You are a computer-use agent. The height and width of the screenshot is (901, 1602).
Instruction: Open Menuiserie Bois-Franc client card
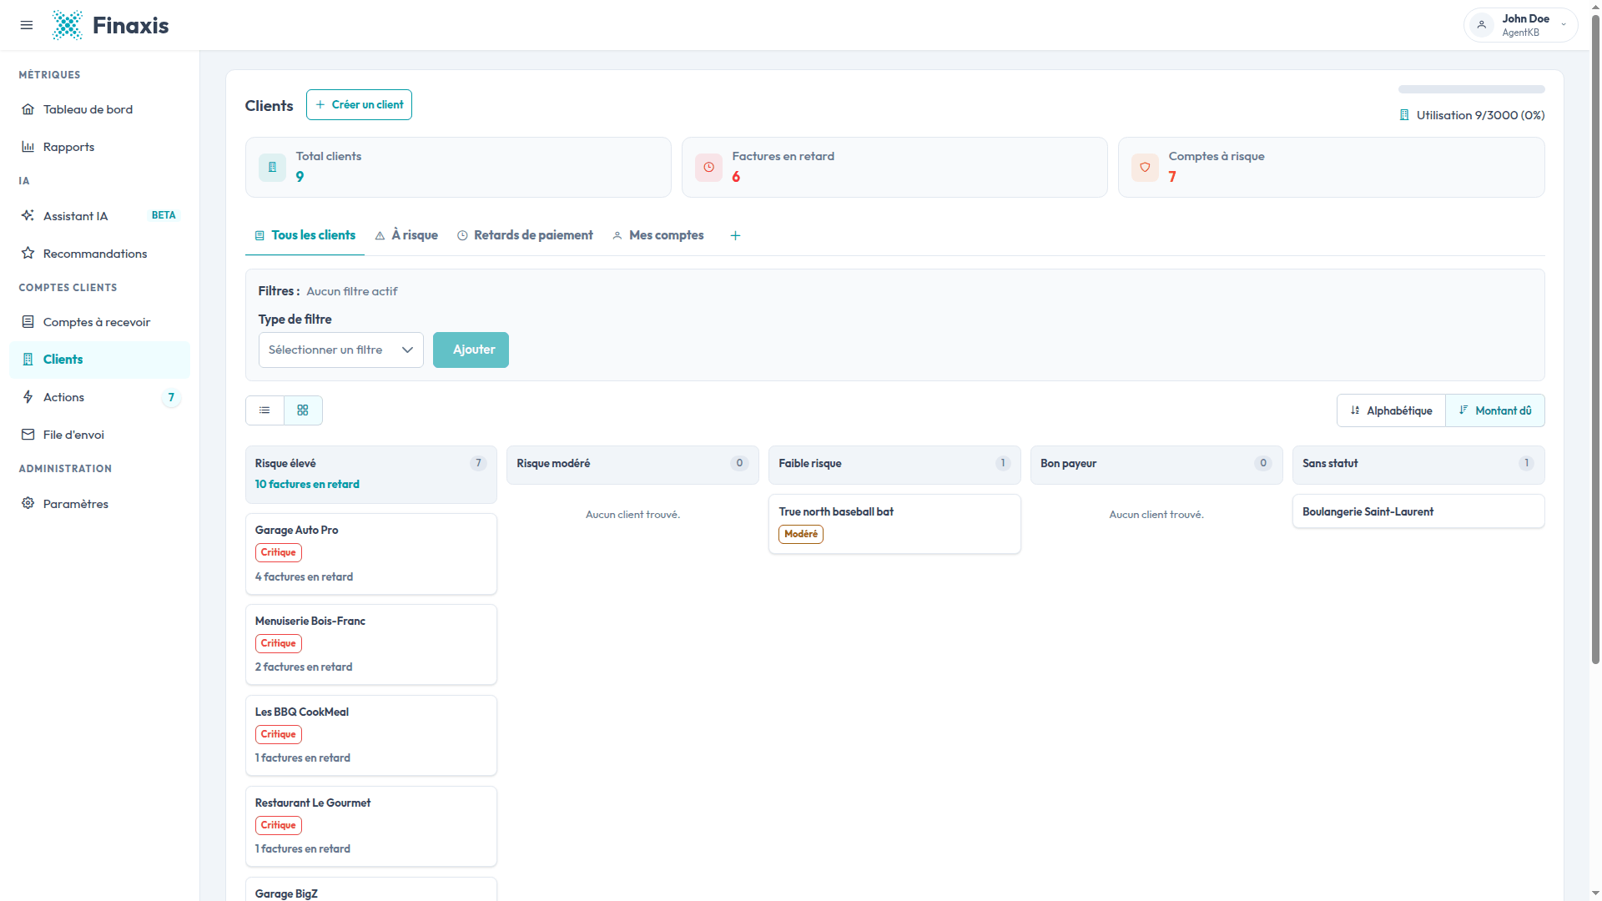[x=371, y=644]
